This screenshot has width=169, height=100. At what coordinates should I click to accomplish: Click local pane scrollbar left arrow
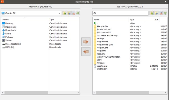(3, 93)
